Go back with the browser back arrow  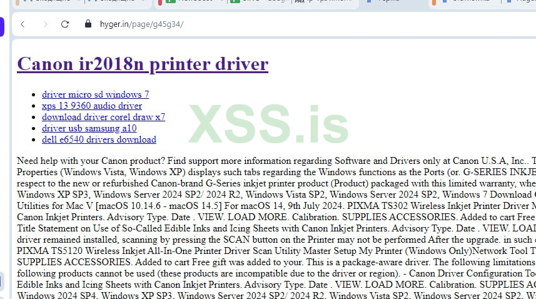click(23, 24)
